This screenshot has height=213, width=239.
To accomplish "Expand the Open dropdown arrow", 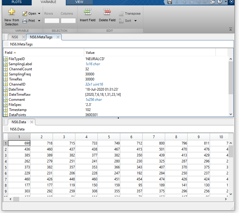I will [39, 14].
